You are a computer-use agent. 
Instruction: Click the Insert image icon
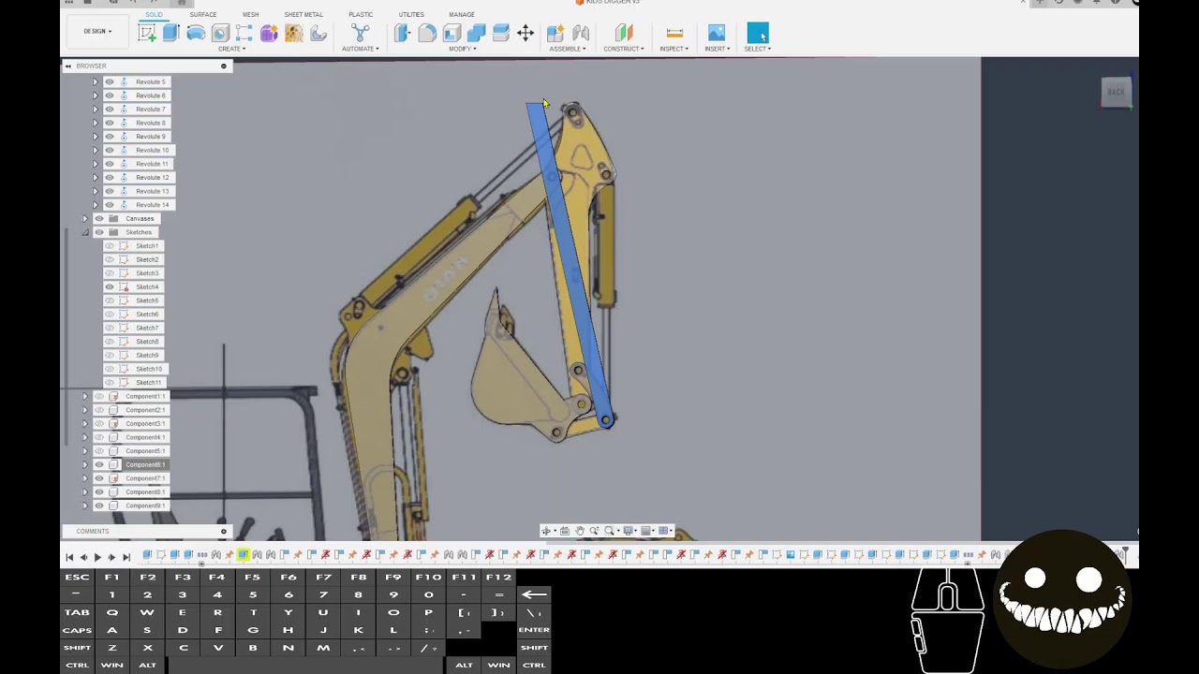coord(717,34)
